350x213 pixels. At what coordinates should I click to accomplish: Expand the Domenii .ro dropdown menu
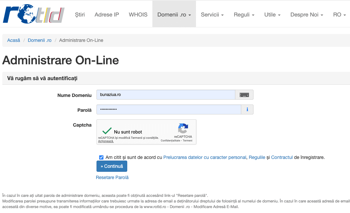(x=174, y=15)
